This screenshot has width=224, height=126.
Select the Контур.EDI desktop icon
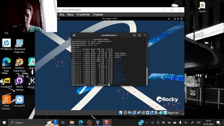pos(20,101)
